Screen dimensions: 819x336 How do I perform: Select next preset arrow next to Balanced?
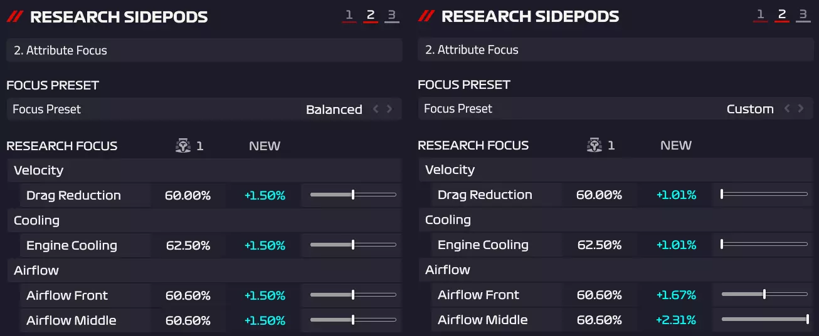click(389, 109)
